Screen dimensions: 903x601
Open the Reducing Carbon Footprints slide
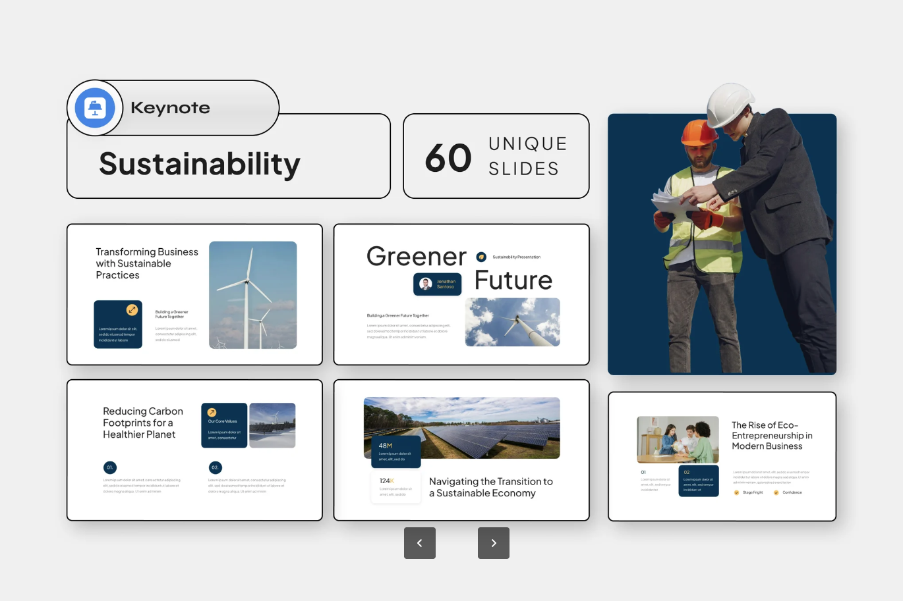point(194,450)
